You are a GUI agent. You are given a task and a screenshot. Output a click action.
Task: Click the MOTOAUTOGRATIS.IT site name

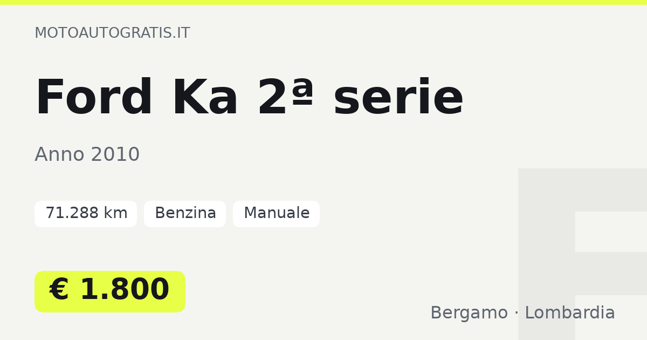(x=112, y=33)
